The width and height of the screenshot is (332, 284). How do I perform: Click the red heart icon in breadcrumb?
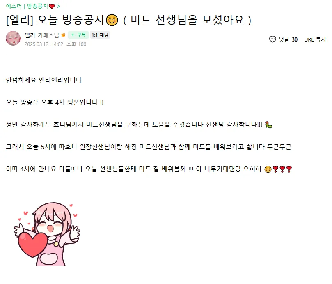[x=52, y=6]
